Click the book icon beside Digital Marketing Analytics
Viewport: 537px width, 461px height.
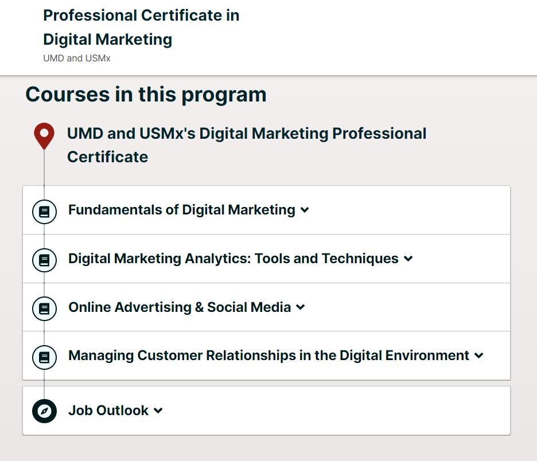coord(44,260)
